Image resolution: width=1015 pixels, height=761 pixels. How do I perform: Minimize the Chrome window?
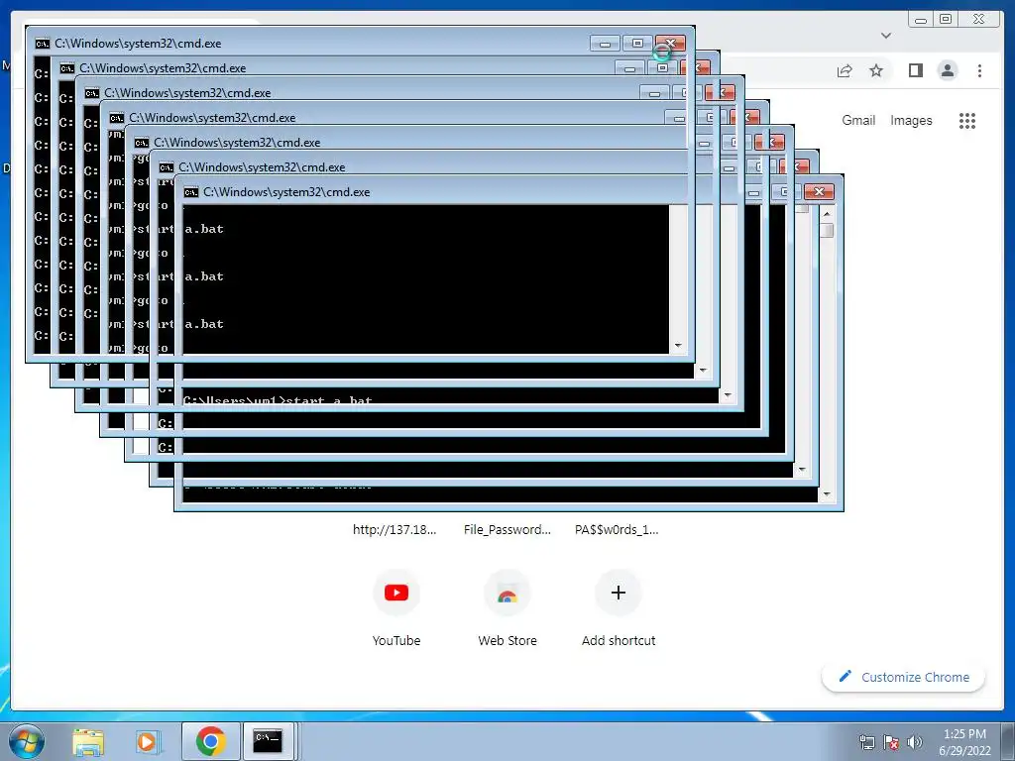pyautogui.click(x=920, y=20)
